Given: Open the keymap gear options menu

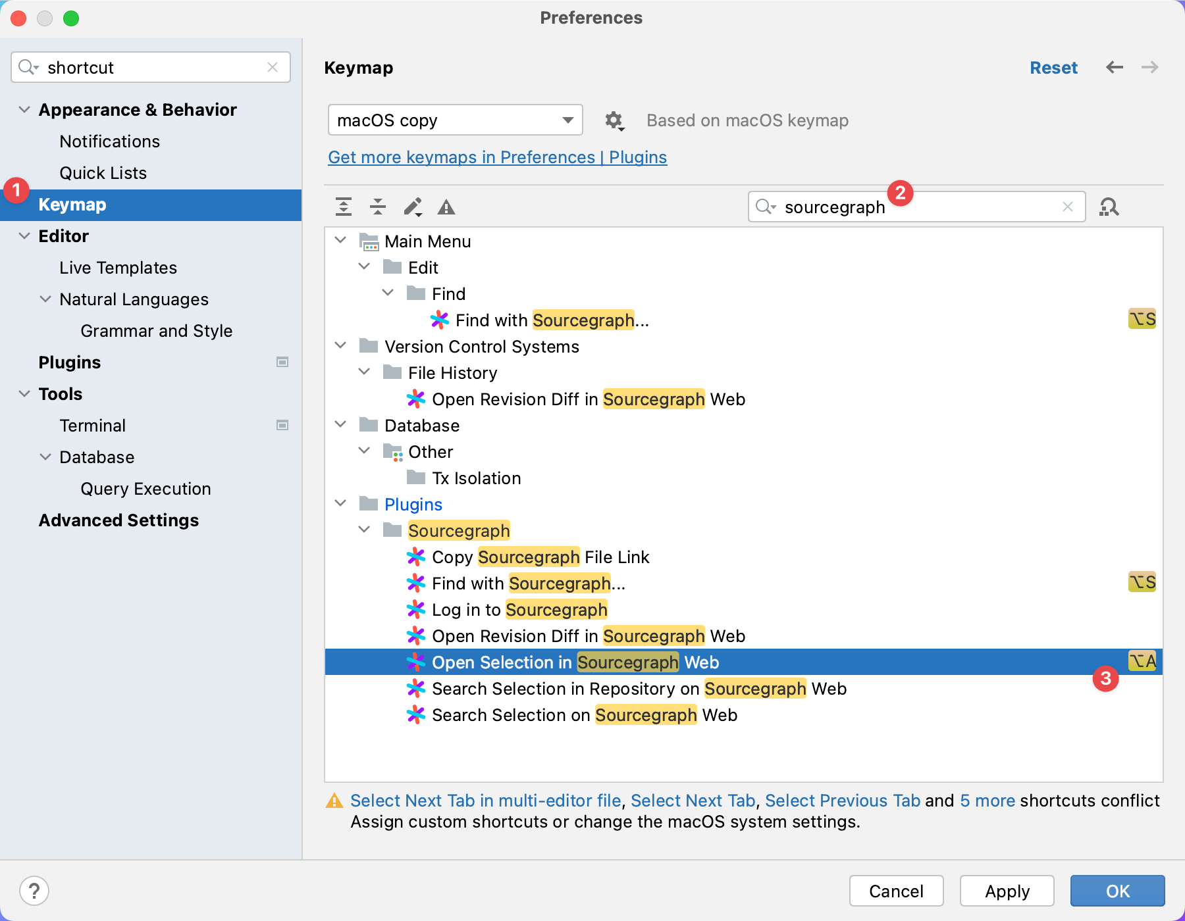Looking at the screenshot, I should click(x=614, y=120).
